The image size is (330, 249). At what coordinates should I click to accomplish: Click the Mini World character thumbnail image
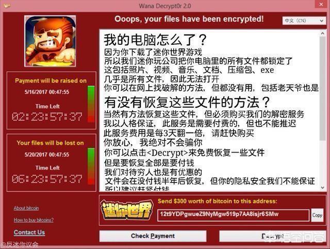tap(50, 41)
